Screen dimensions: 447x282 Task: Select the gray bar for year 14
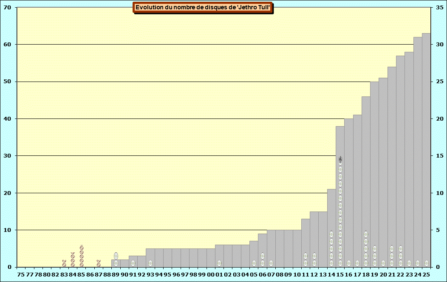[x=331, y=228]
